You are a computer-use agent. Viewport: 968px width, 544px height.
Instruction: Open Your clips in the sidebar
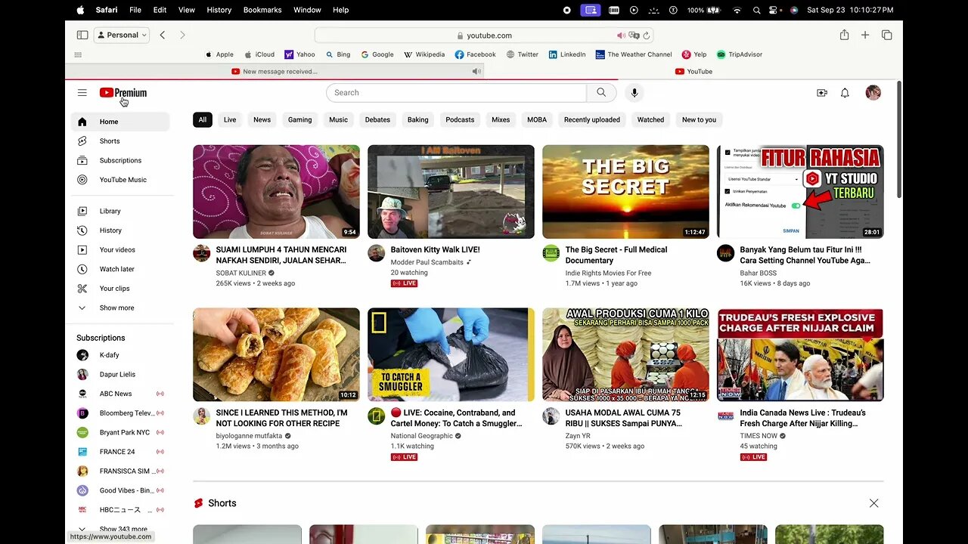click(x=120, y=289)
